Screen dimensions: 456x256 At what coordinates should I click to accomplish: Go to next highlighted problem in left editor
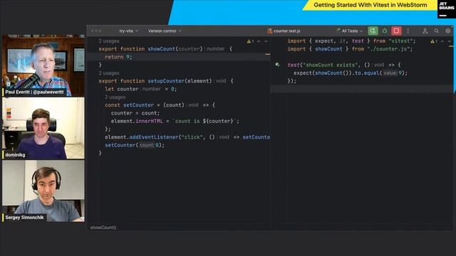[x=266, y=41]
